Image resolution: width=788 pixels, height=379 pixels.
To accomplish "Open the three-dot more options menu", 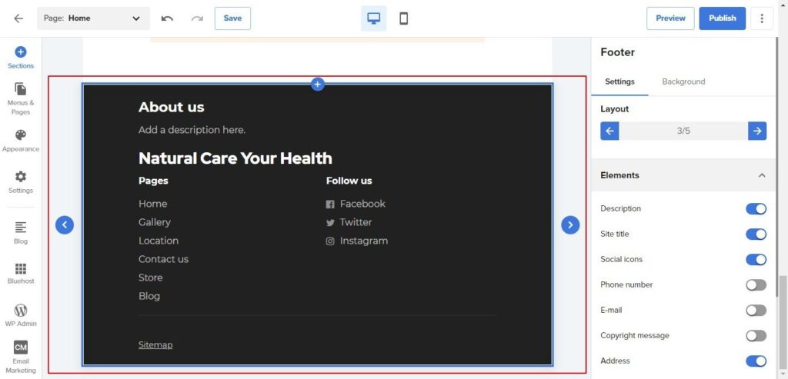I will pyautogui.click(x=762, y=18).
